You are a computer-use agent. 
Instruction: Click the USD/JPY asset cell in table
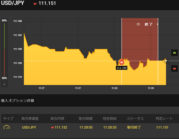click(29, 127)
